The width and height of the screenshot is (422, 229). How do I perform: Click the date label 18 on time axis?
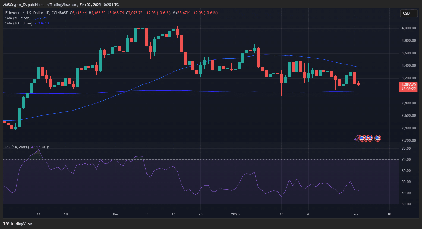(66, 214)
